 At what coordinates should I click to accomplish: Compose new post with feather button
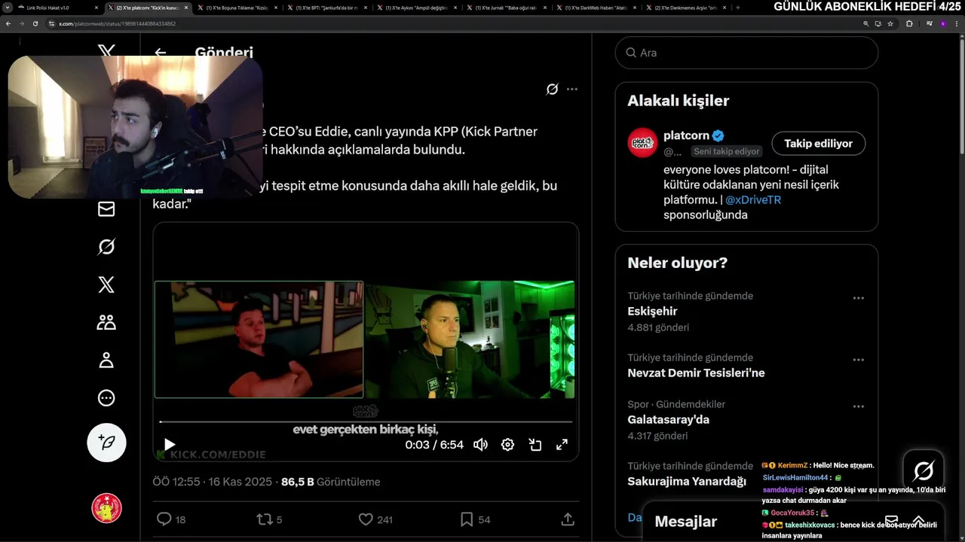pyautogui.click(x=106, y=443)
